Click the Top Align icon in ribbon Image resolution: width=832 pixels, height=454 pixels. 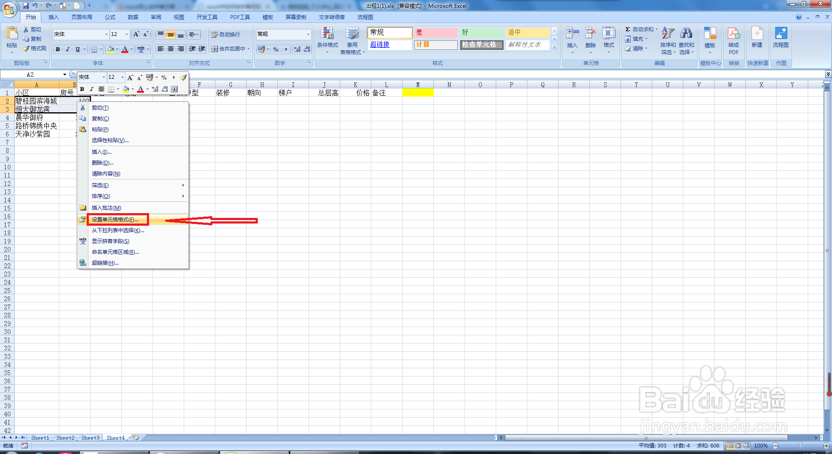161,34
